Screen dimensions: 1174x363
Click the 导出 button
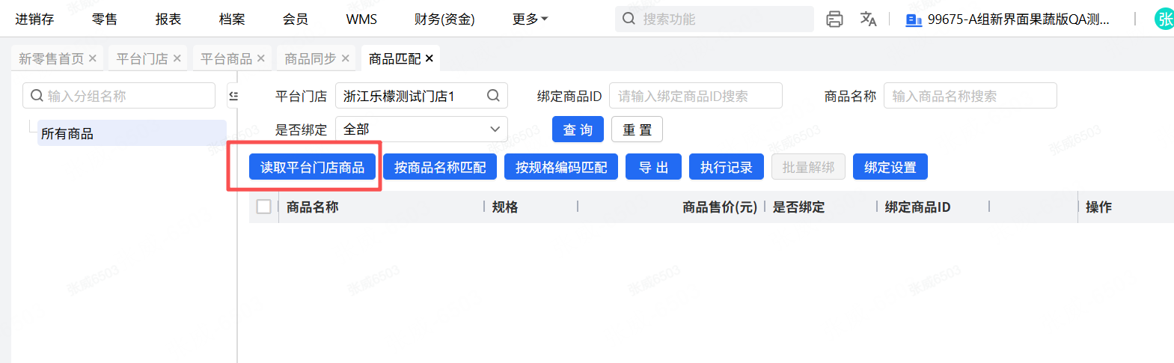[653, 167]
